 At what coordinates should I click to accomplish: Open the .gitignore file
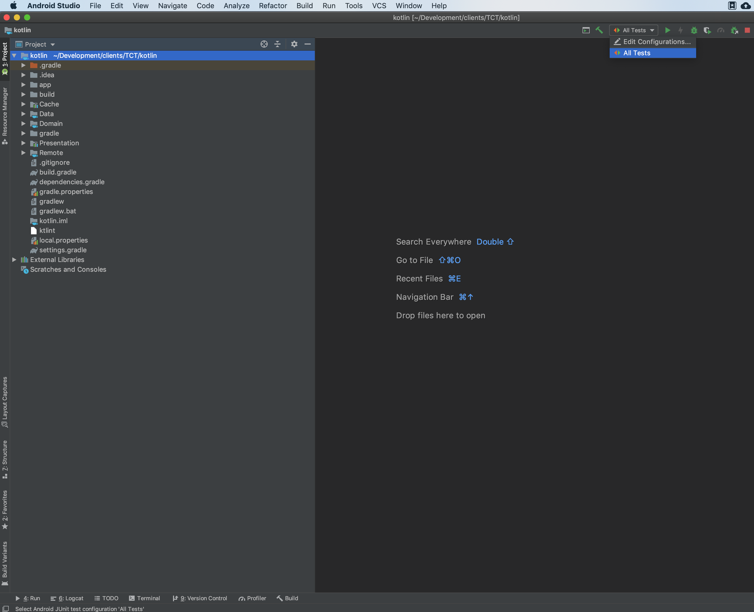click(54, 162)
